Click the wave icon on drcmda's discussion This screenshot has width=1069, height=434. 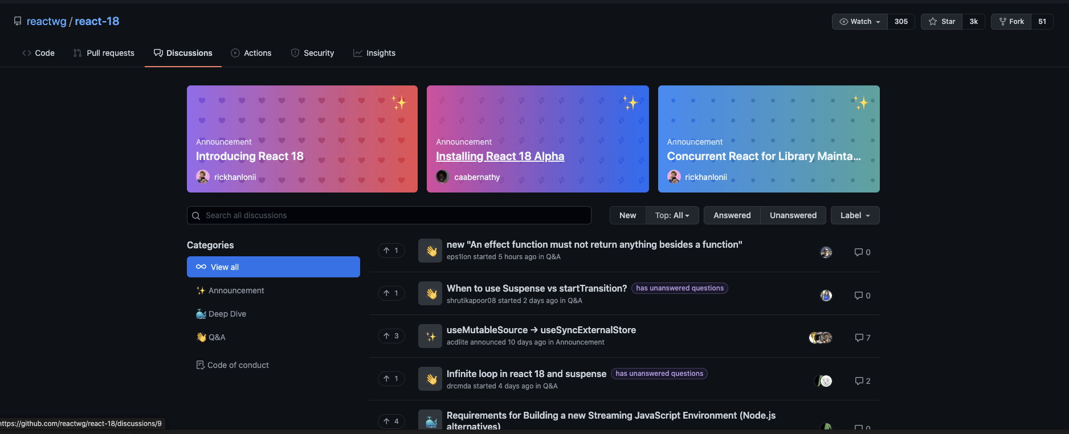tap(430, 379)
